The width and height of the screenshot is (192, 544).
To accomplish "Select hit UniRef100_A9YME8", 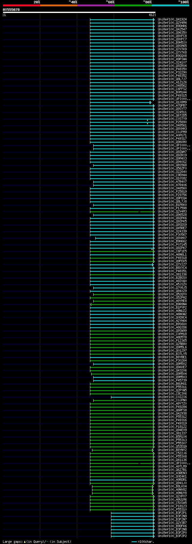I will (x=172, y=301).
